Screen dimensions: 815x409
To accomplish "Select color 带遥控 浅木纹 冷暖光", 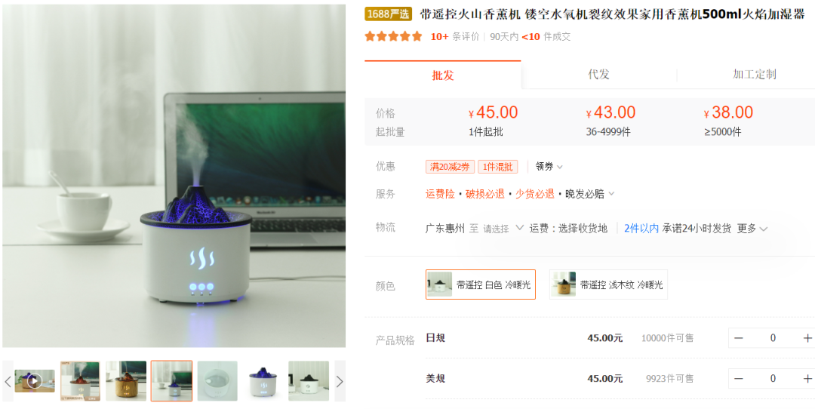I will pos(608,284).
